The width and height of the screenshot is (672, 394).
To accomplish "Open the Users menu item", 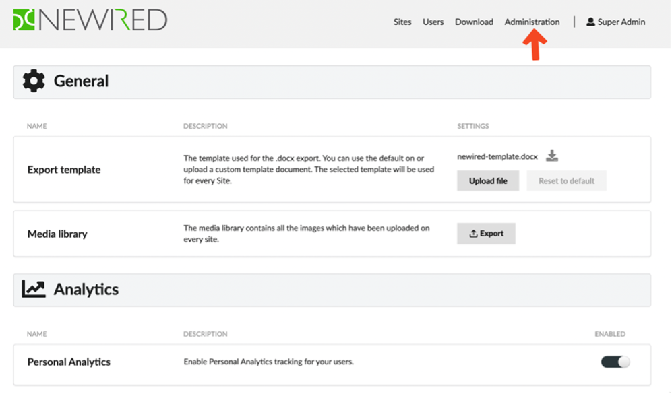I will coord(433,22).
